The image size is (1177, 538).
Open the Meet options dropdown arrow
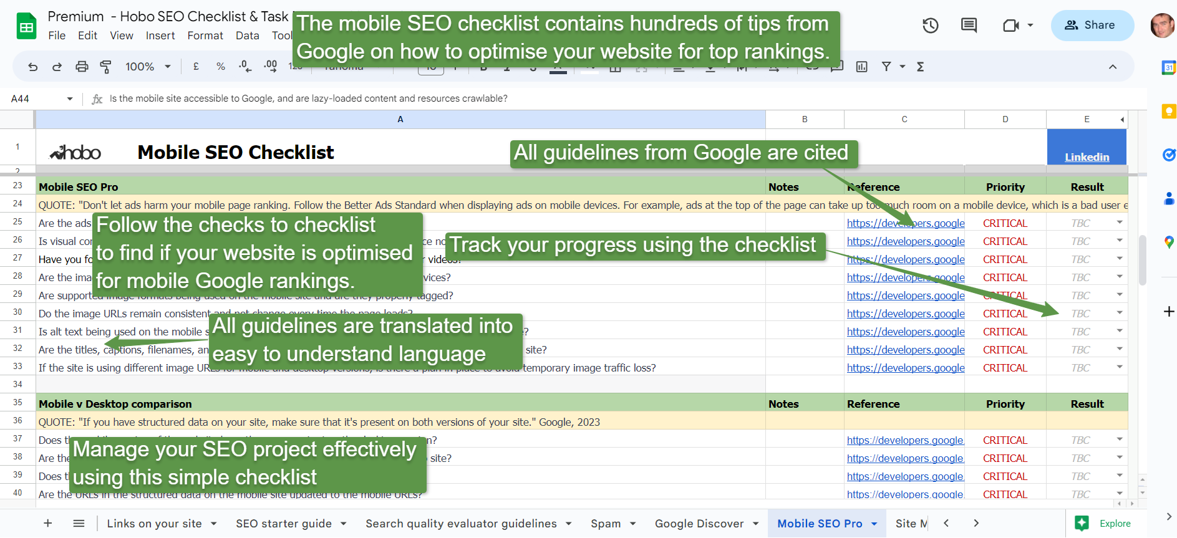pos(1030,26)
